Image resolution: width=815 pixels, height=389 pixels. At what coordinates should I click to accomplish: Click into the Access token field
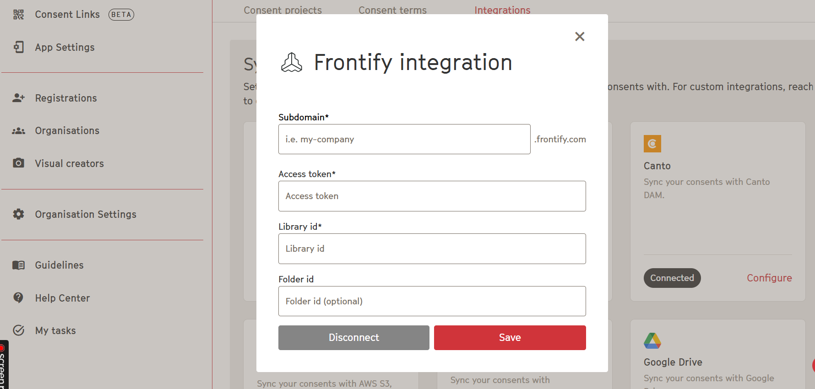click(x=432, y=196)
